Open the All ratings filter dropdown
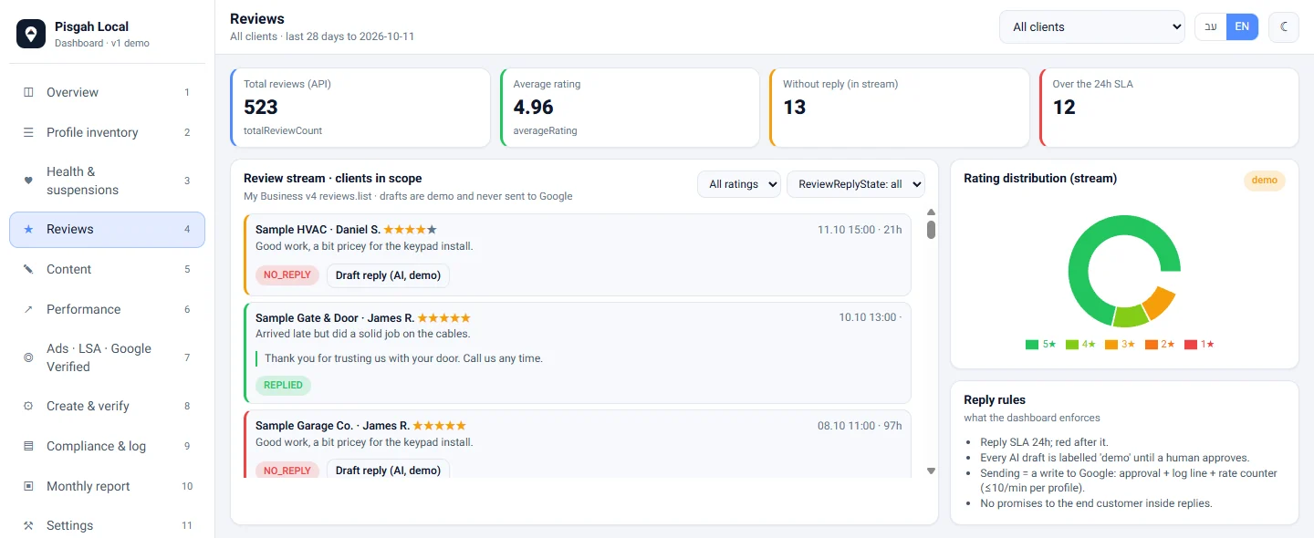Image resolution: width=1314 pixels, height=538 pixels. (x=739, y=184)
